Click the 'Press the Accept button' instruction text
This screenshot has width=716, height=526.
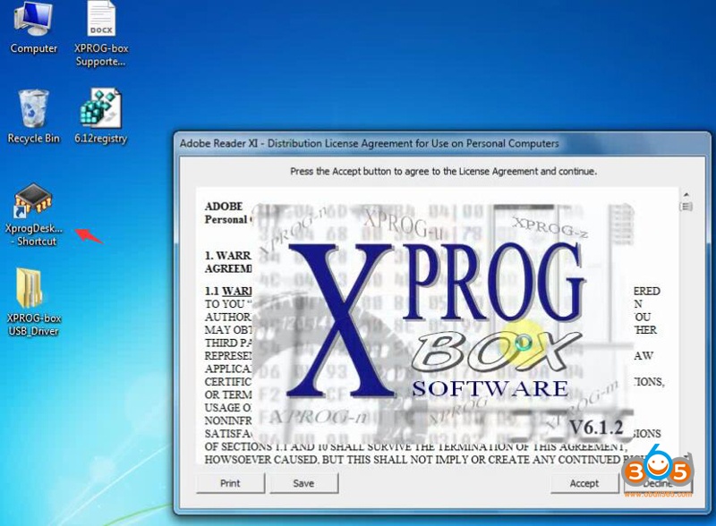443,172
